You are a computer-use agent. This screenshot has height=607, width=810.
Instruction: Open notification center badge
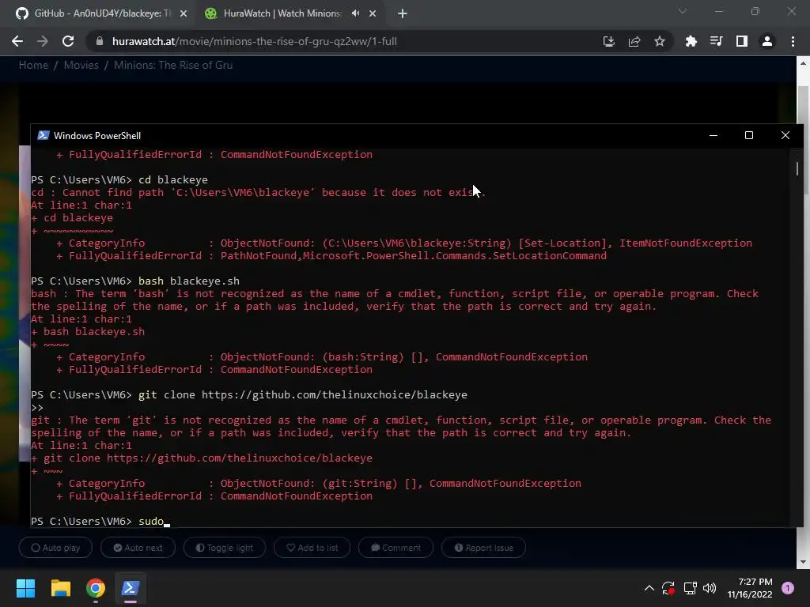pyautogui.click(x=787, y=588)
